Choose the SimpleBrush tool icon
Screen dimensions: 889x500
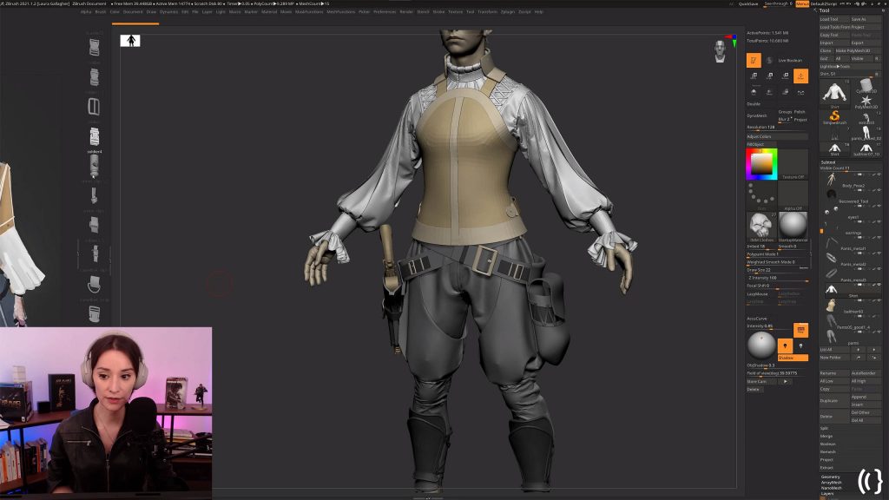point(834,117)
